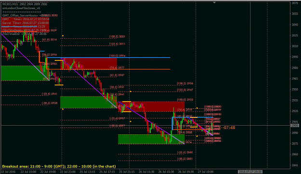This screenshot has width=301, height=174.
Task: Click the 26 Jul 11:30 time axis label
Action: click(x=146, y=172)
